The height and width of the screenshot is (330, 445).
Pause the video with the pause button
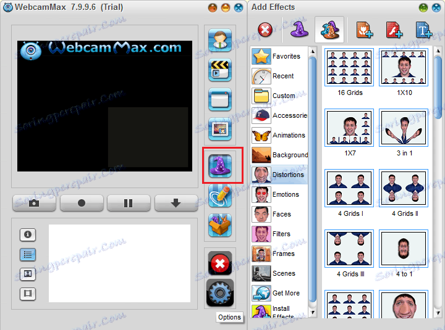coord(129,203)
